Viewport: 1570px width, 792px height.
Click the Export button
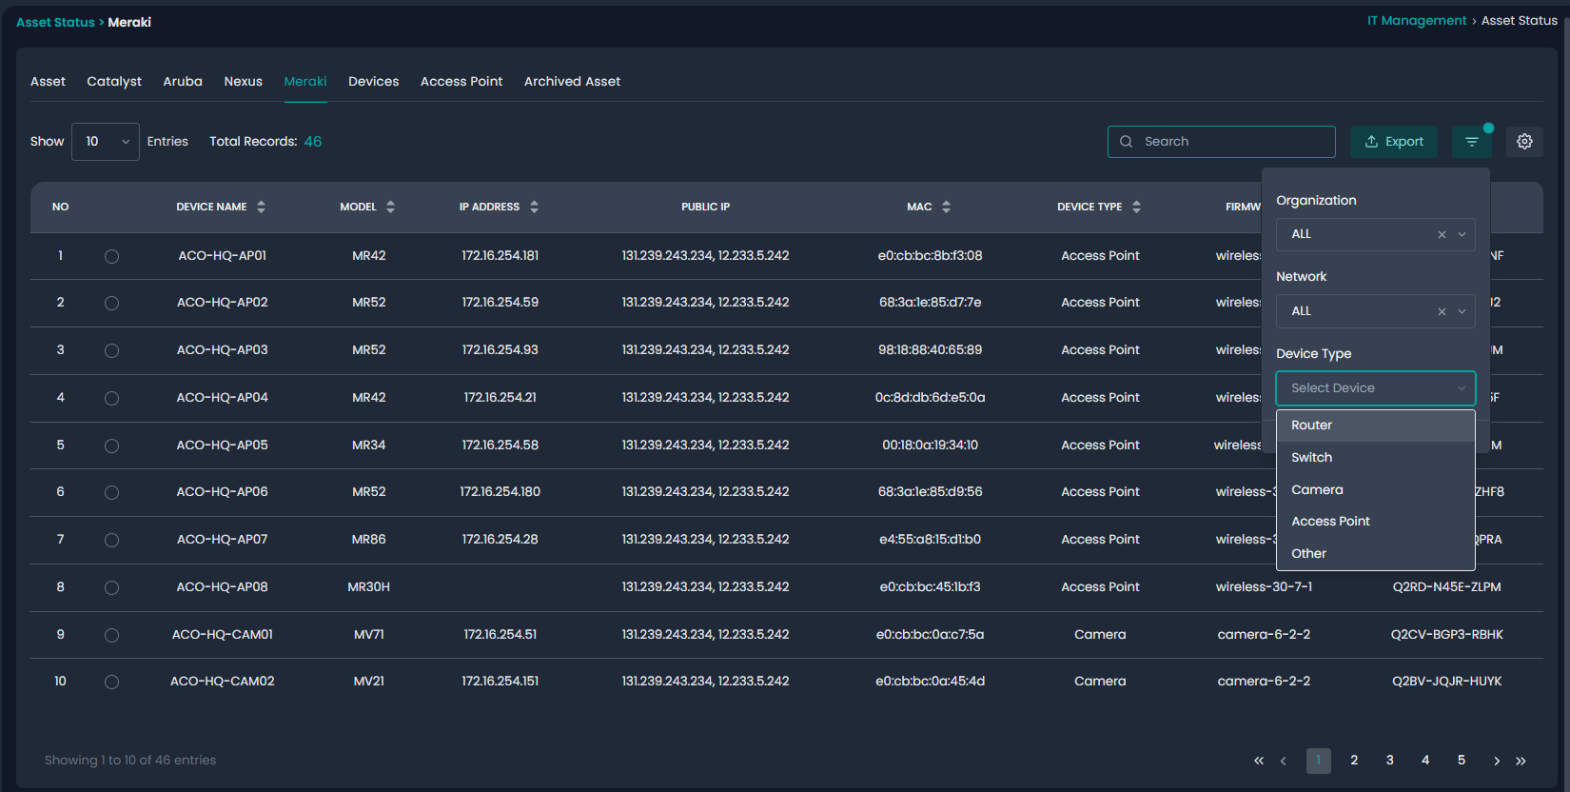pos(1394,142)
